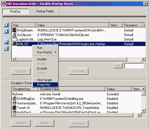Viewport: 149px width, 129px height.
Task: Click the Delete button at bottom
Action: pyautogui.click(x=45, y=123)
